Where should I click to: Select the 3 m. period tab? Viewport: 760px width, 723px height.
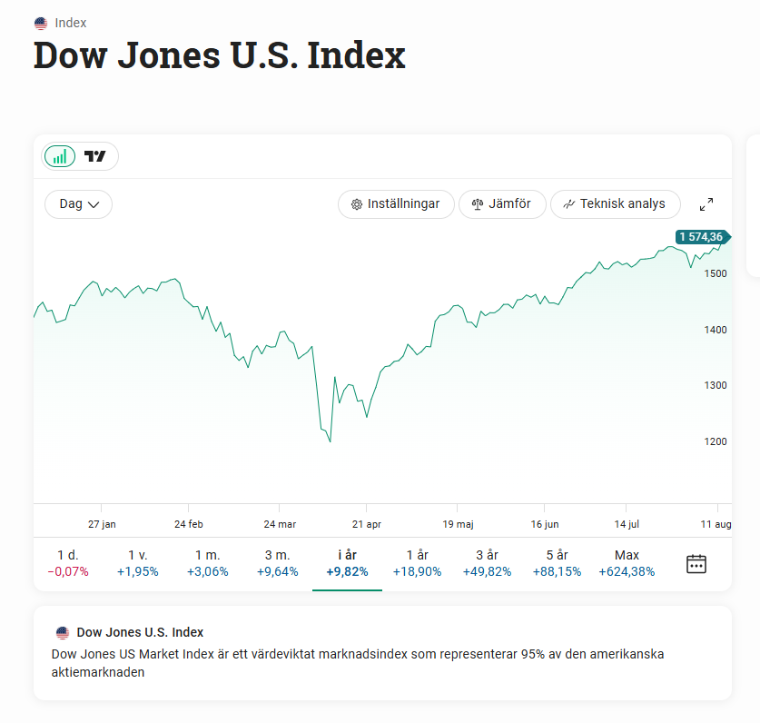click(x=277, y=563)
